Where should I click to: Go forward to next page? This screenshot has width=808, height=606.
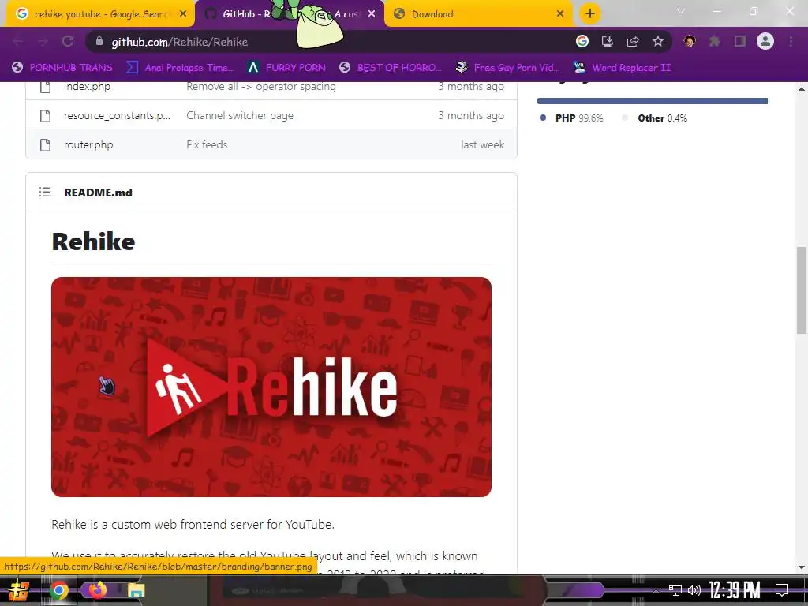[x=43, y=42]
